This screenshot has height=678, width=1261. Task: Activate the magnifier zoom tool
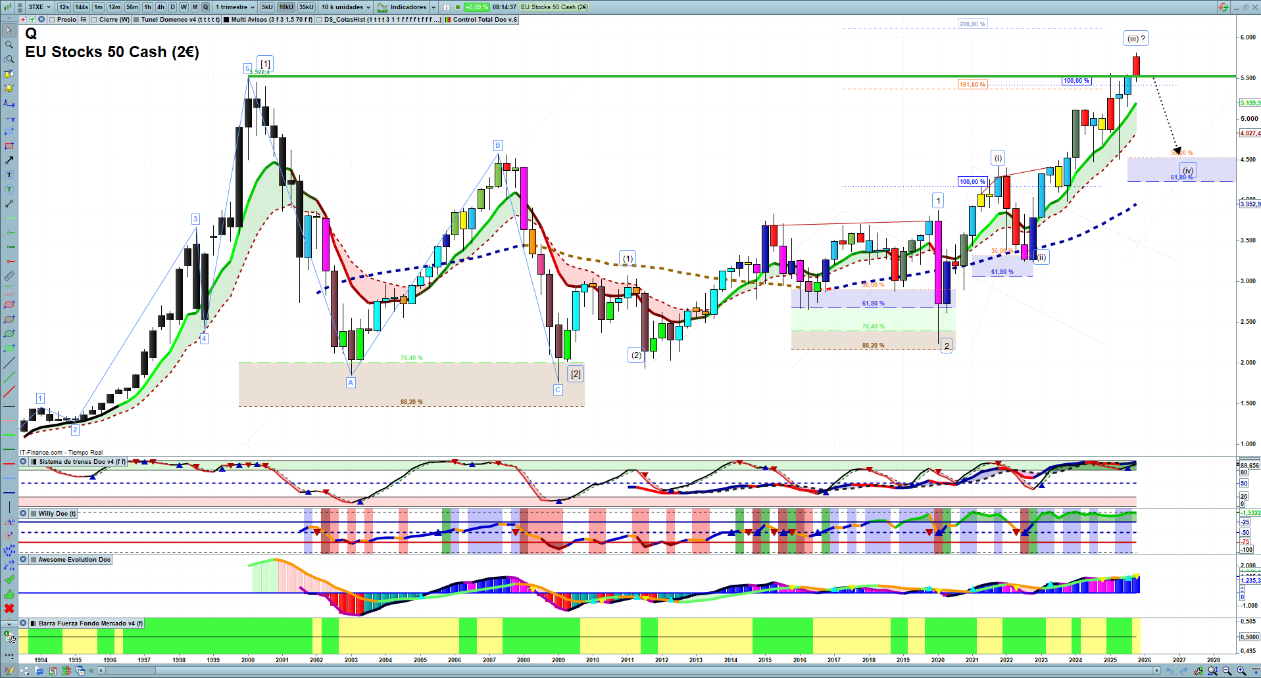coord(9,45)
